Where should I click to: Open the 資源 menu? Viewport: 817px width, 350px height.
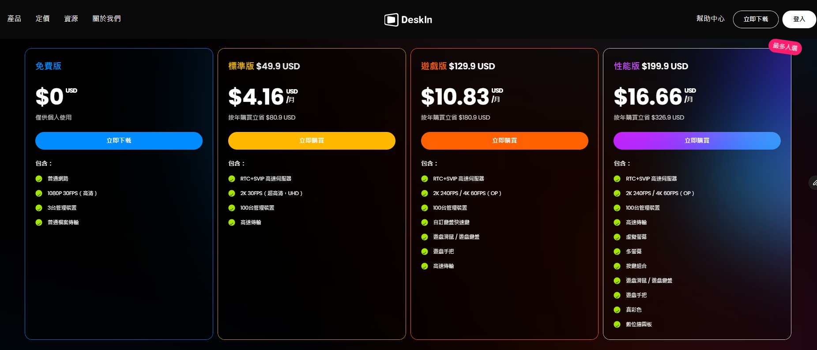tap(71, 19)
